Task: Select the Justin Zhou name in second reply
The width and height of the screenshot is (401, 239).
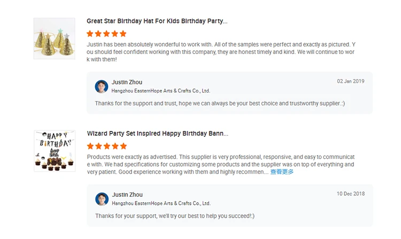Action: pyautogui.click(x=127, y=195)
